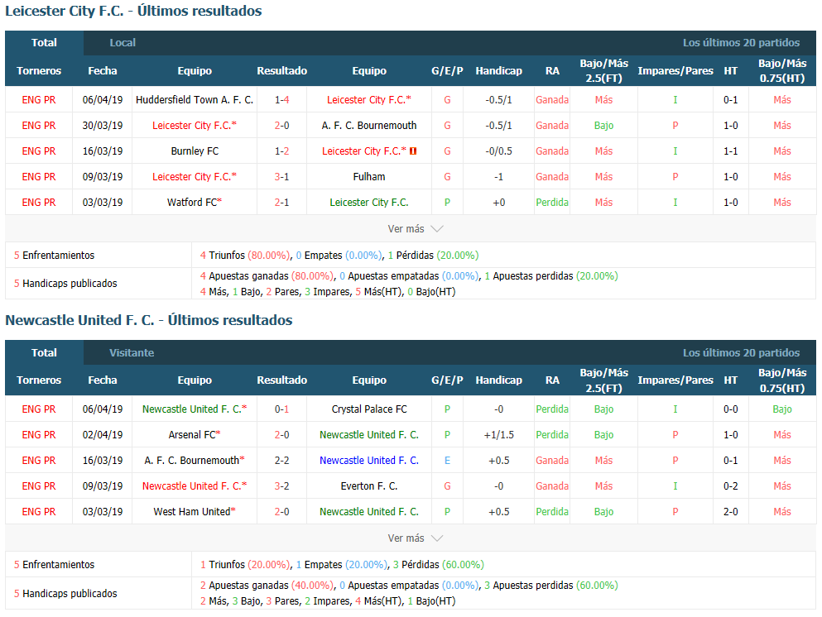Click the -0/0.5 handicap value
This screenshot has width=822, height=617.
498,151
